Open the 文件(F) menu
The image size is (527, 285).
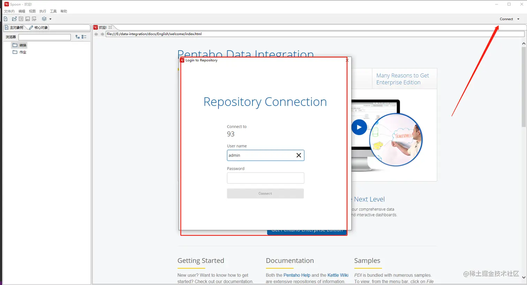point(9,11)
